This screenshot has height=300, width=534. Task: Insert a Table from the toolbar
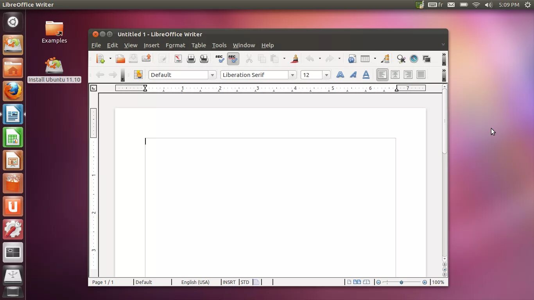[365, 59]
